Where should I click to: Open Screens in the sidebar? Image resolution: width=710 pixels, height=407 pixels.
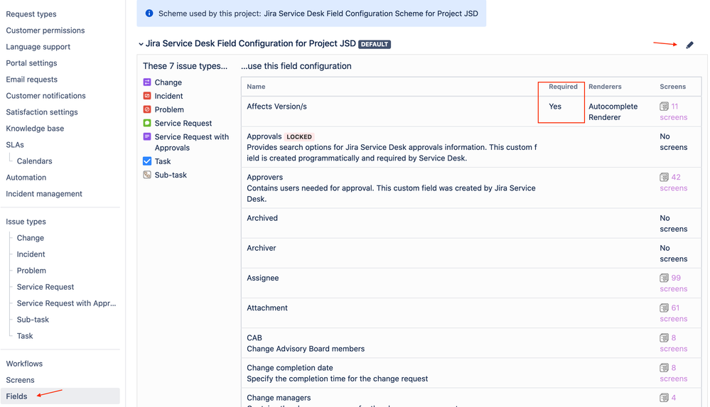pyautogui.click(x=20, y=380)
